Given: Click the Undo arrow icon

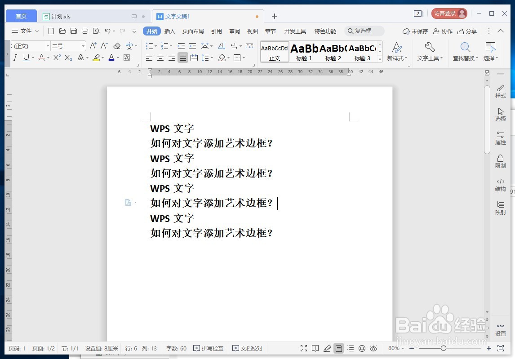Looking at the screenshot, I should [x=107, y=31].
